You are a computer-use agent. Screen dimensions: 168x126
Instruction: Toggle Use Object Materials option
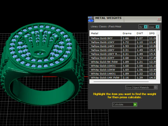coord(141,87)
